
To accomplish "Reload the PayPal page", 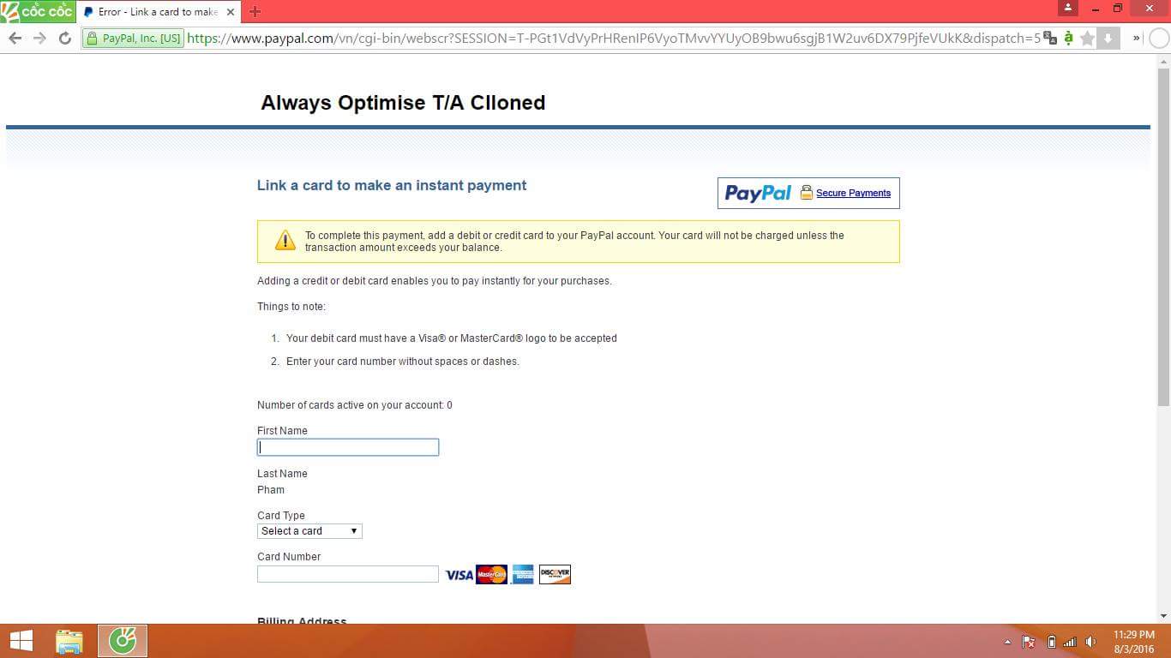I will click(64, 38).
